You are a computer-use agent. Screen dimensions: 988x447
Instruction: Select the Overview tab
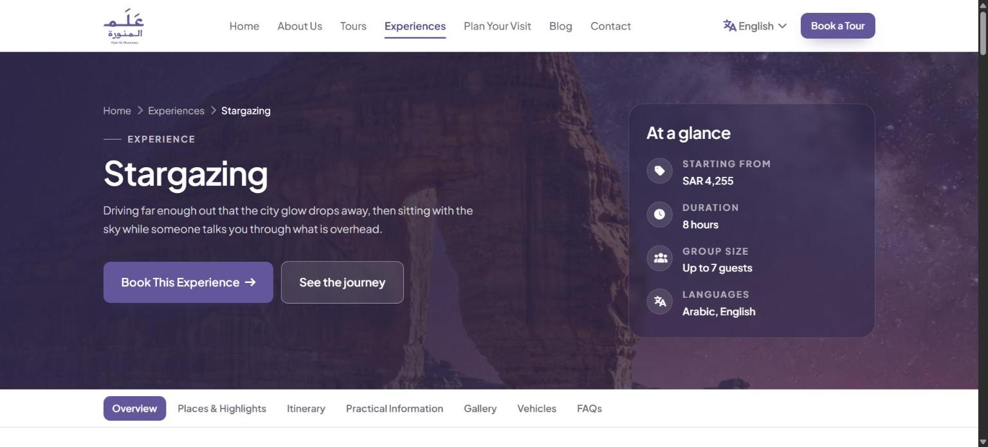(134, 408)
